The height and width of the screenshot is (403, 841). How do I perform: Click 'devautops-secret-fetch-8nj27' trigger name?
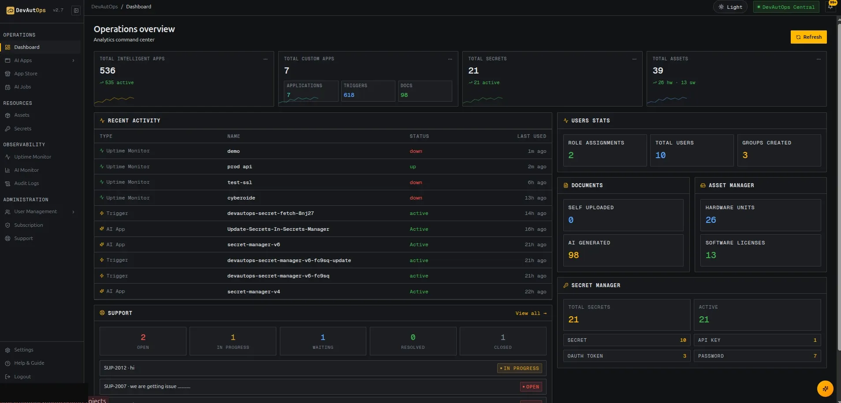pyautogui.click(x=271, y=213)
